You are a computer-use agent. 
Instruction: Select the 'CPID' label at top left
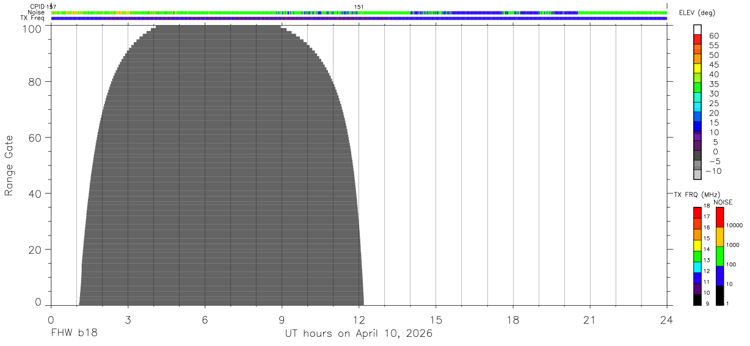[x=37, y=7]
